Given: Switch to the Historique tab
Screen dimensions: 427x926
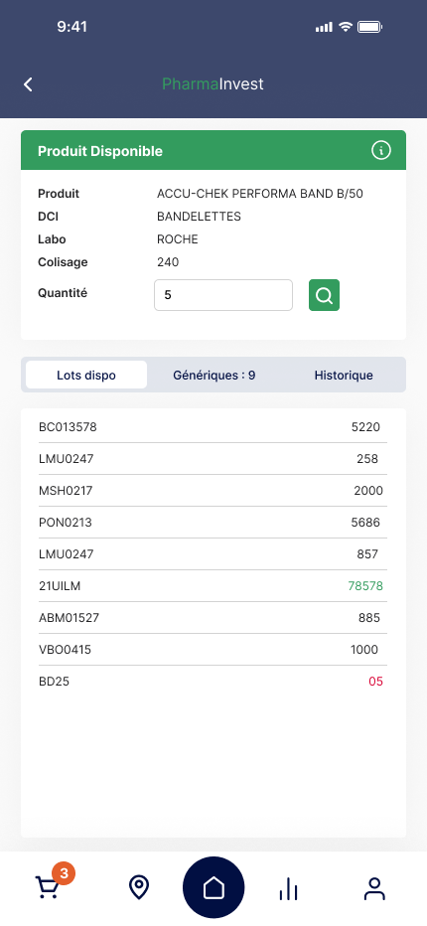Looking at the screenshot, I should tap(344, 375).
